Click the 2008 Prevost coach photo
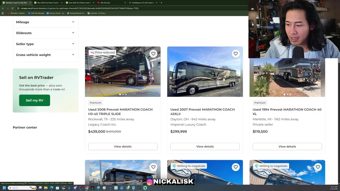Screen dimensions: 340x191 pyautogui.click(x=123, y=72)
